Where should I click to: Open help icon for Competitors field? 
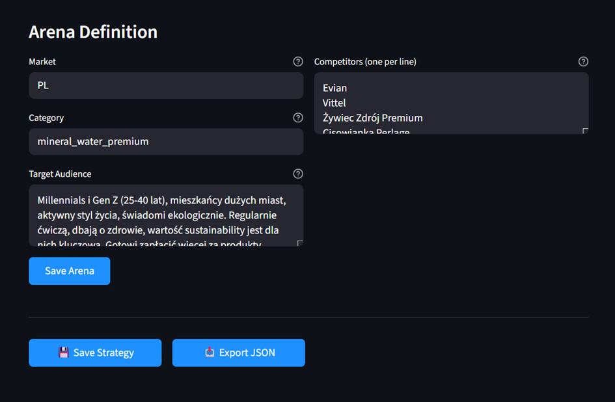click(x=583, y=62)
